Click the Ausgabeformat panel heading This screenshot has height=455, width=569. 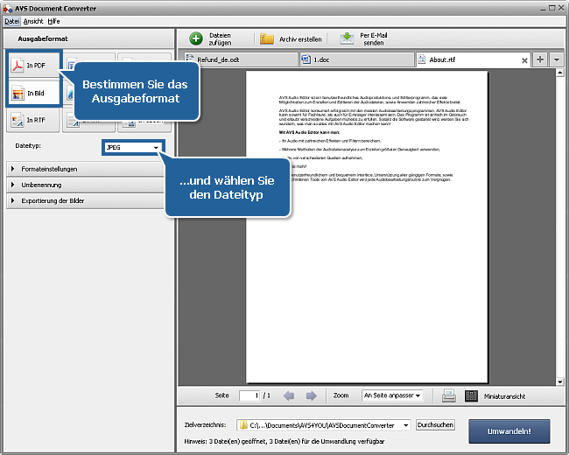pos(43,38)
